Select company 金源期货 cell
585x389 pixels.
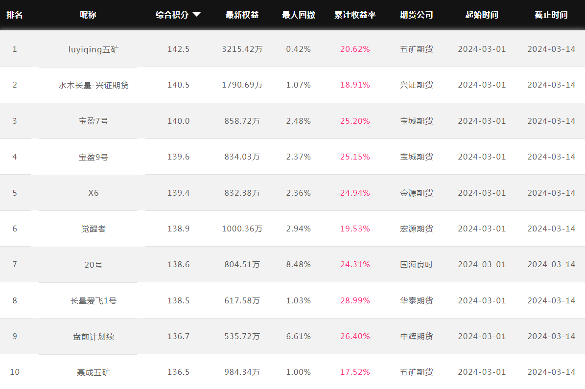(417, 193)
